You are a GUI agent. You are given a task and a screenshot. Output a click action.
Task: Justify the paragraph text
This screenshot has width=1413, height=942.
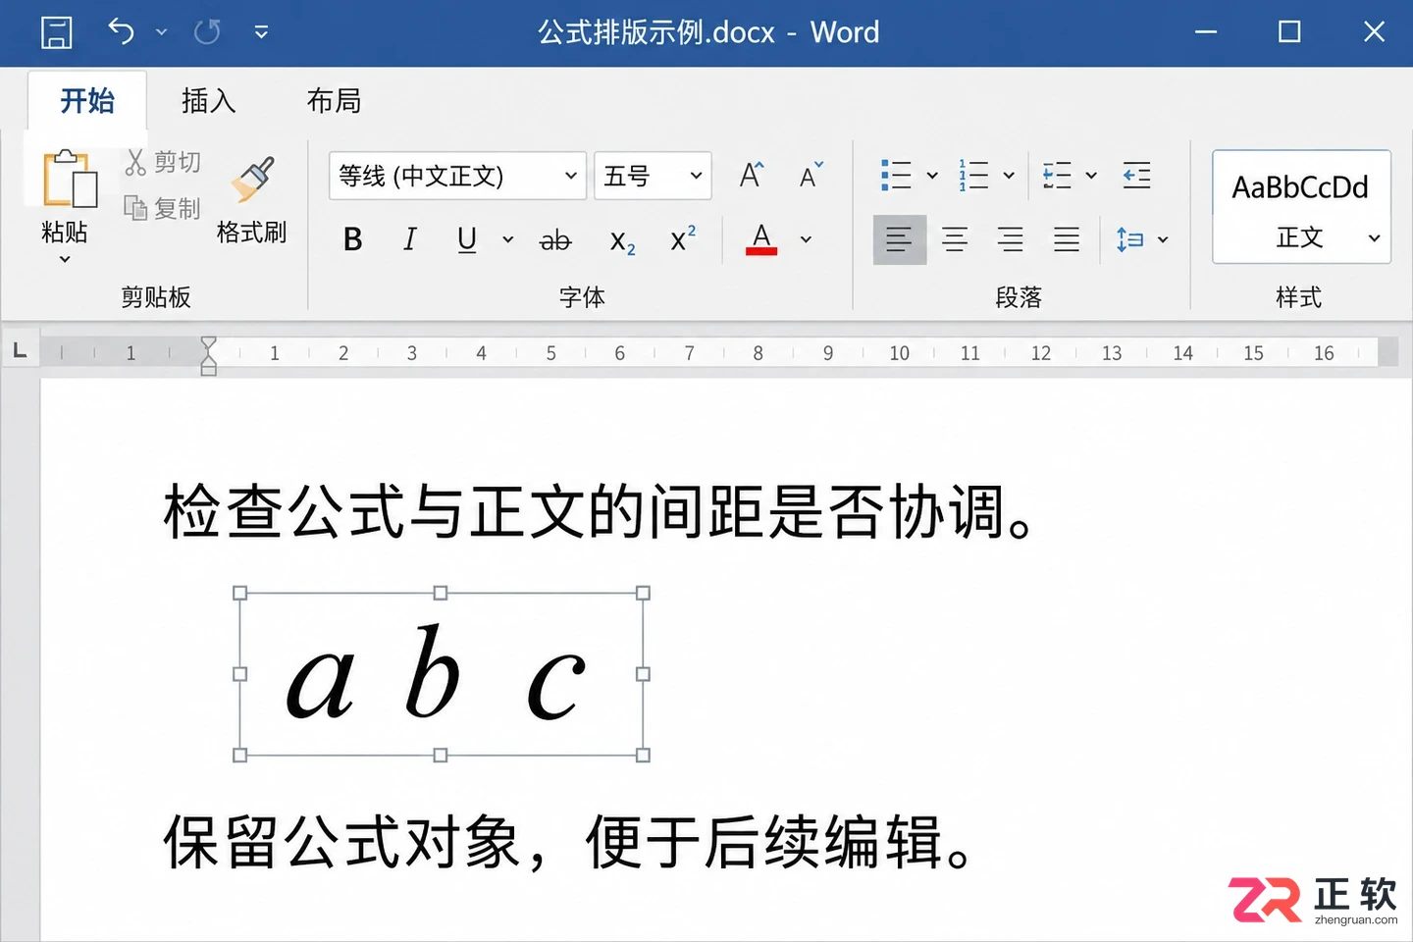coord(1067,239)
